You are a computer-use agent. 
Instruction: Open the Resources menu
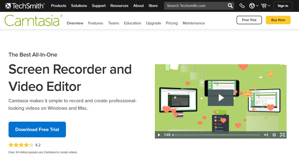pyautogui.click(x=119, y=6)
